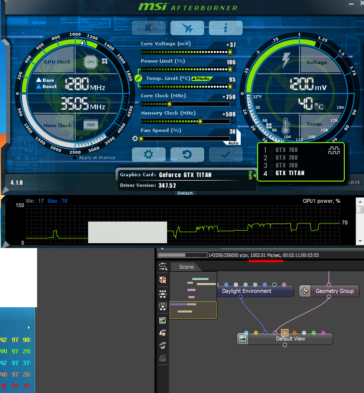Click the greyed striped icon in the Octane toolbar
Screen dimensions: 364x393
click(163, 358)
